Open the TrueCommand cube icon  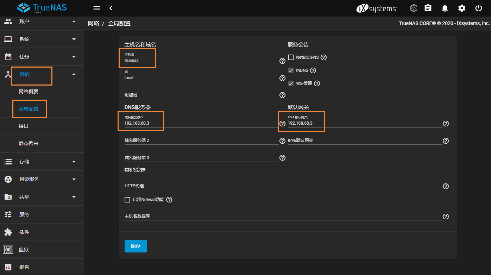(414, 8)
